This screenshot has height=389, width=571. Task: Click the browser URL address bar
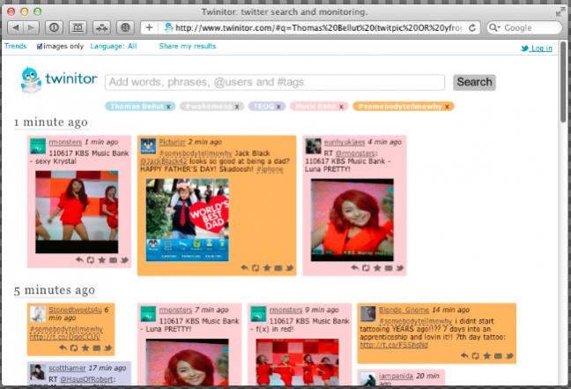(313, 27)
